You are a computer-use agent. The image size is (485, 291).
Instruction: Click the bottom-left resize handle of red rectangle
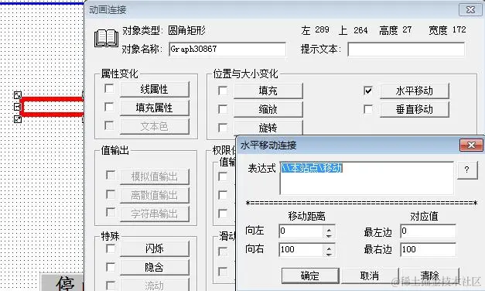pyautogui.click(x=18, y=119)
